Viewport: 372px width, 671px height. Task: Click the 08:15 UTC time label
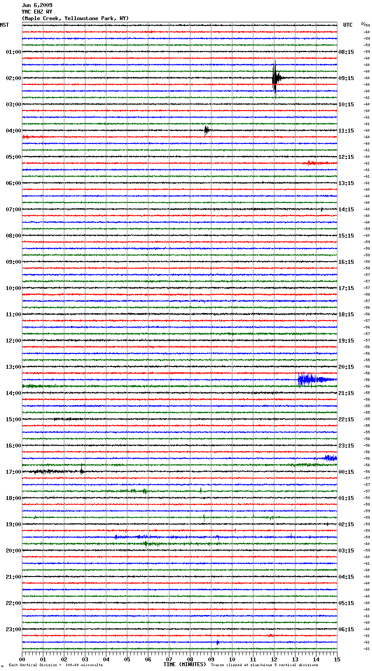click(346, 52)
